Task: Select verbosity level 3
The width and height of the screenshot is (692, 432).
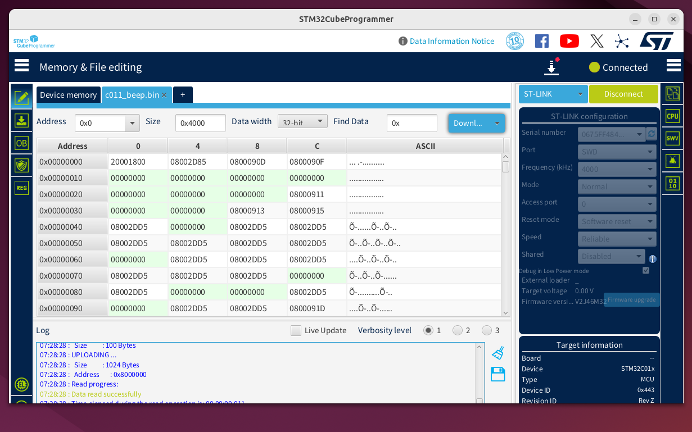Action: pos(487,330)
